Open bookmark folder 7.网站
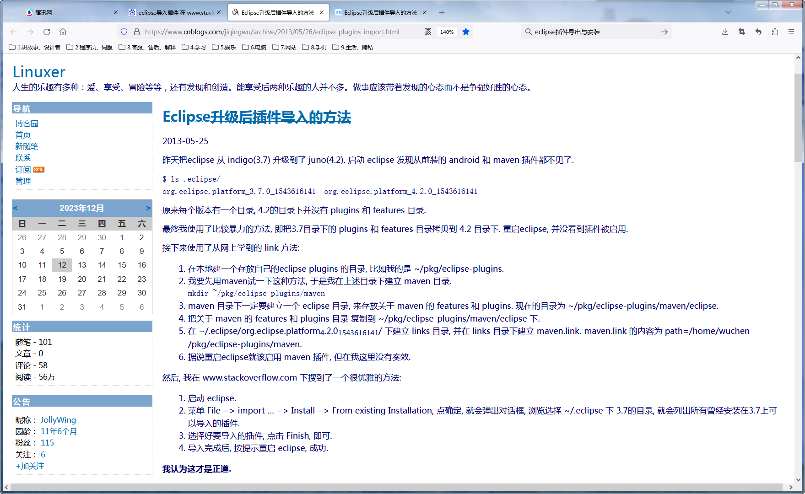 pyautogui.click(x=284, y=47)
